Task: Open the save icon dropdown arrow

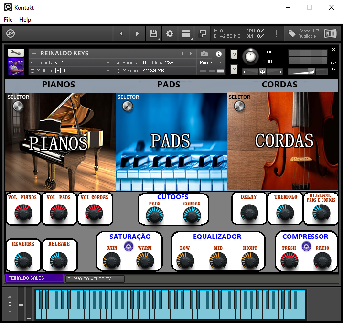Action: pos(159,39)
